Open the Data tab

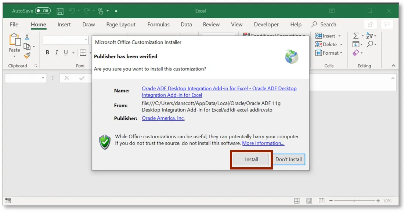click(186, 25)
